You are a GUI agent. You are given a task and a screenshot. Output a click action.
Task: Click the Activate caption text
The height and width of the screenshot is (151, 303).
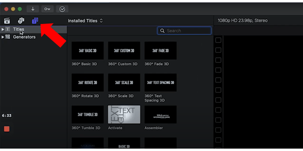pos(115,128)
